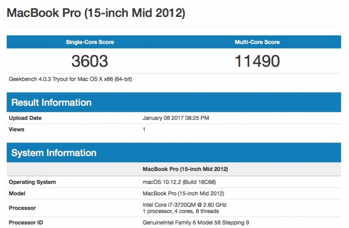Click the Operating System label
Screen dimensions: 349x228
[32, 182]
